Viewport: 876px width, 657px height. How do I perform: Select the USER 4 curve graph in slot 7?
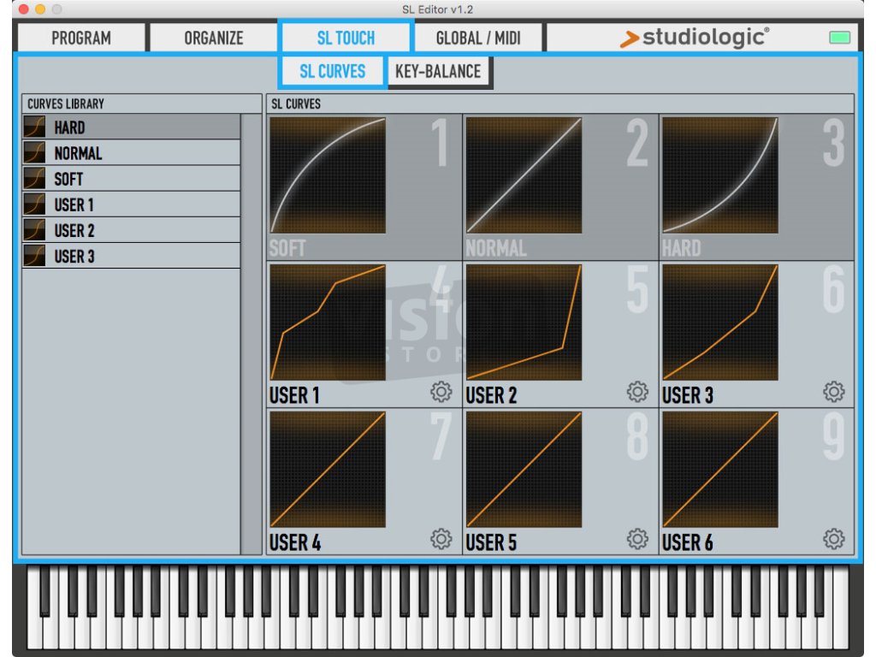[x=328, y=470]
